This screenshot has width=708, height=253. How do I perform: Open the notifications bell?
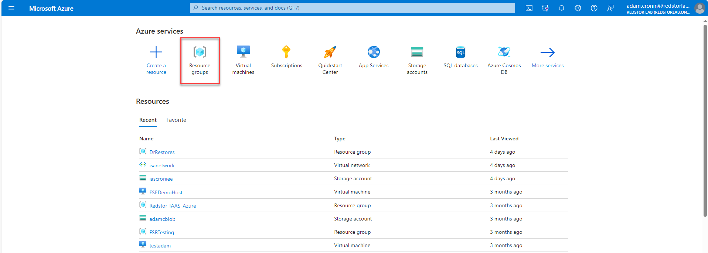pos(562,8)
